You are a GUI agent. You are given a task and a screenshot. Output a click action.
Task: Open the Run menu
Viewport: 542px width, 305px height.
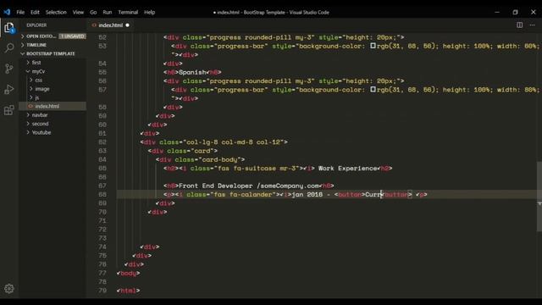[108, 12]
